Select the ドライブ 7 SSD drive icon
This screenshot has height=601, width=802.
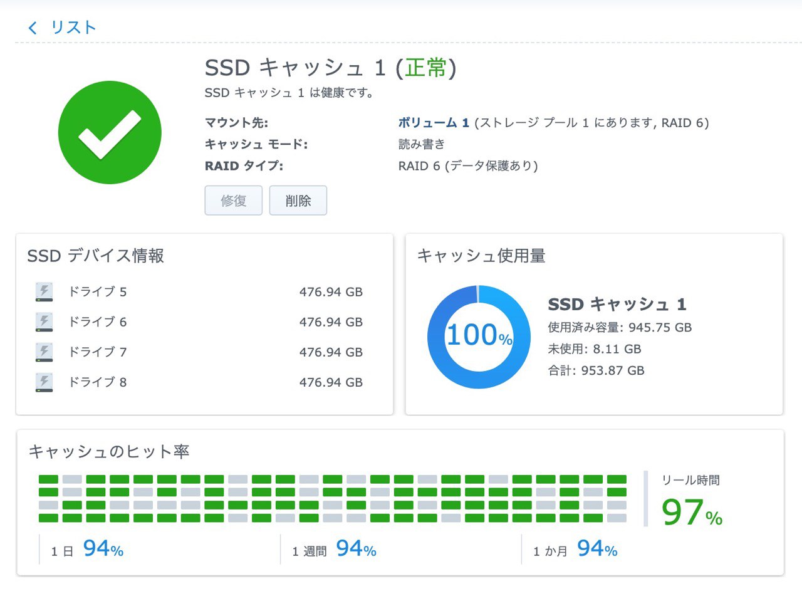click(x=44, y=352)
